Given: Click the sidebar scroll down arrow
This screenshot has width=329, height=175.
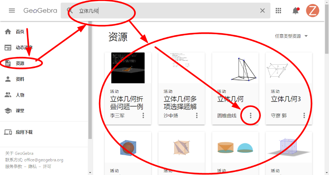Looking at the screenshot, I should [x=90, y=173].
